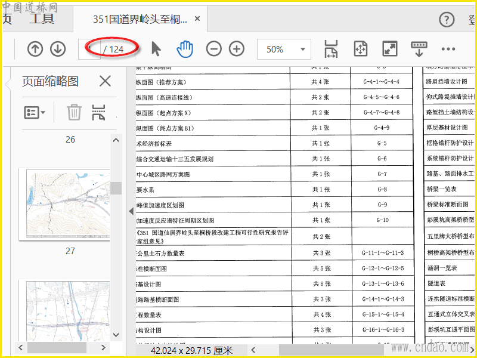Image resolution: width=477 pixels, height=358 pixels.
Task: Click the G-15-1~G-15-4 cell
Action: point(383,314)
